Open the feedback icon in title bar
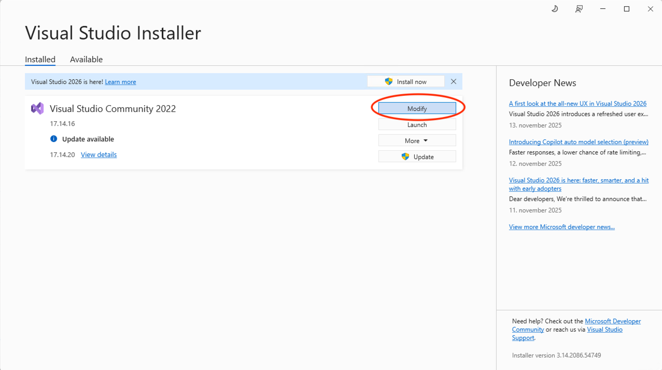Screen dimensions: 662x370 [579, 9]
